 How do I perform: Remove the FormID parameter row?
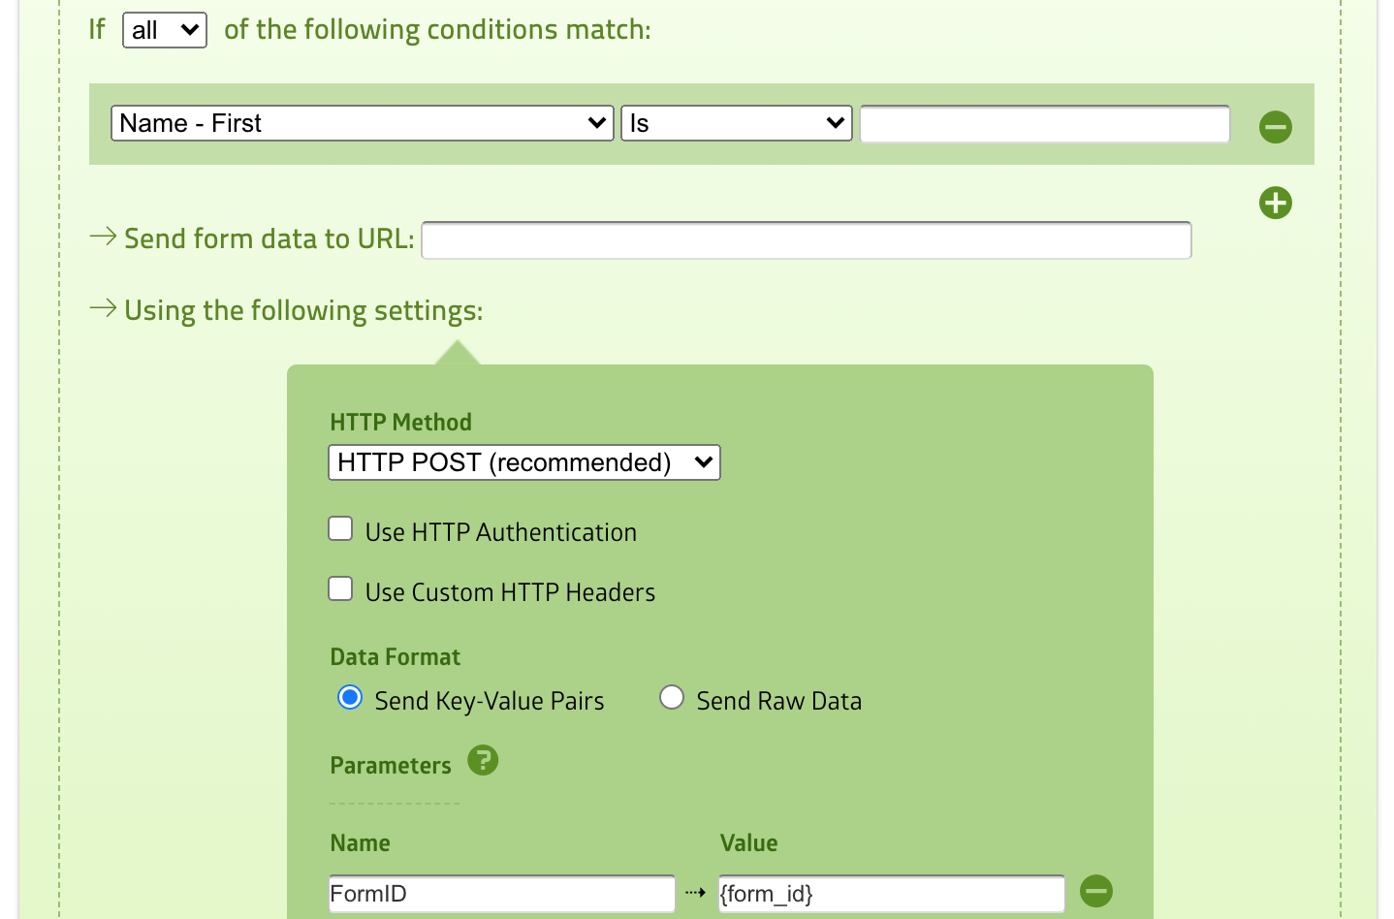click(1096, 891)
